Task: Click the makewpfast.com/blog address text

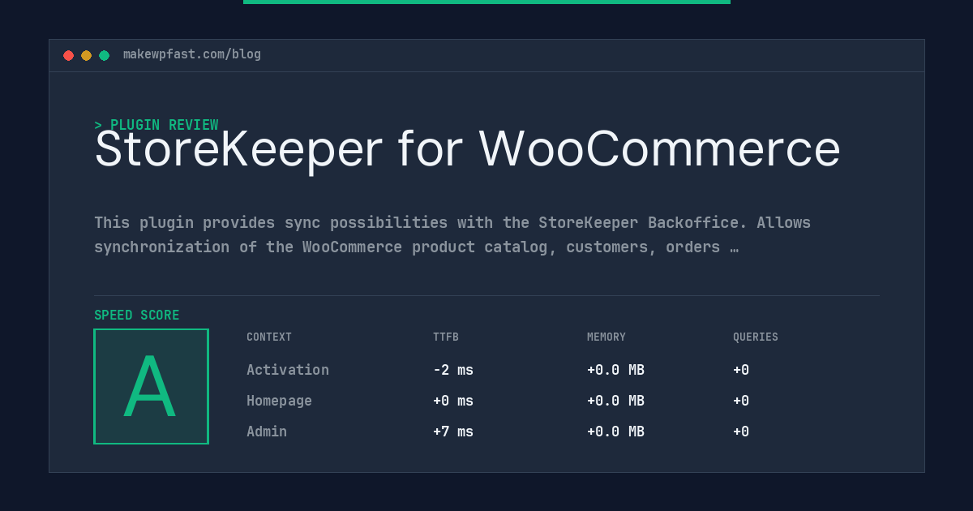Action: coord(192,54)
